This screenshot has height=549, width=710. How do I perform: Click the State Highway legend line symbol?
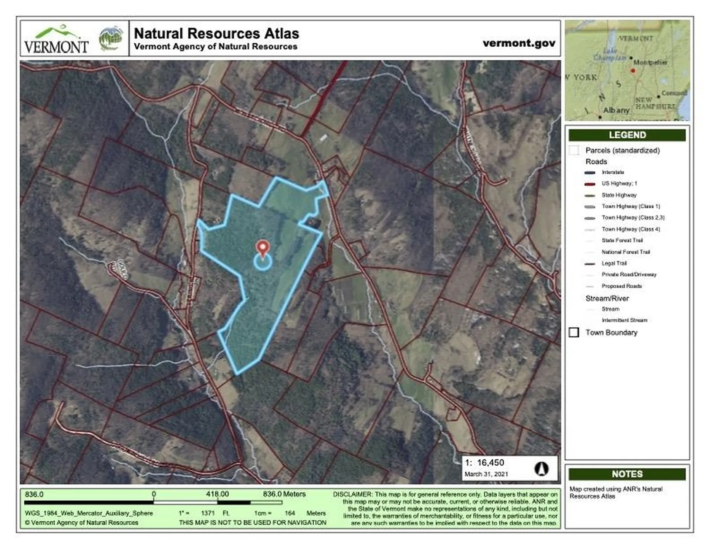(590, 195)
